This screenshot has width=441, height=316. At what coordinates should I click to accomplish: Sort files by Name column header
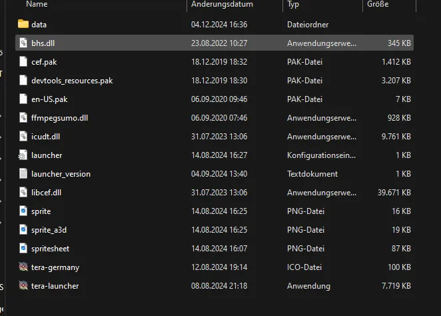(37, 5)
